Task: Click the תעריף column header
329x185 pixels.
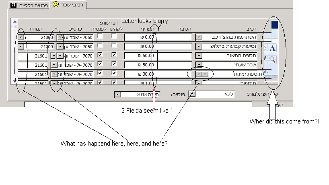Action: (x=148, y=29)
